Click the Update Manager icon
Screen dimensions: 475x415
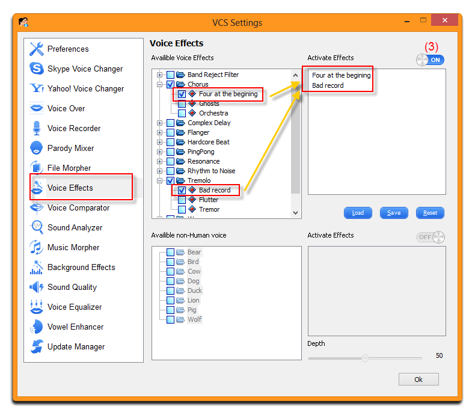37,346
